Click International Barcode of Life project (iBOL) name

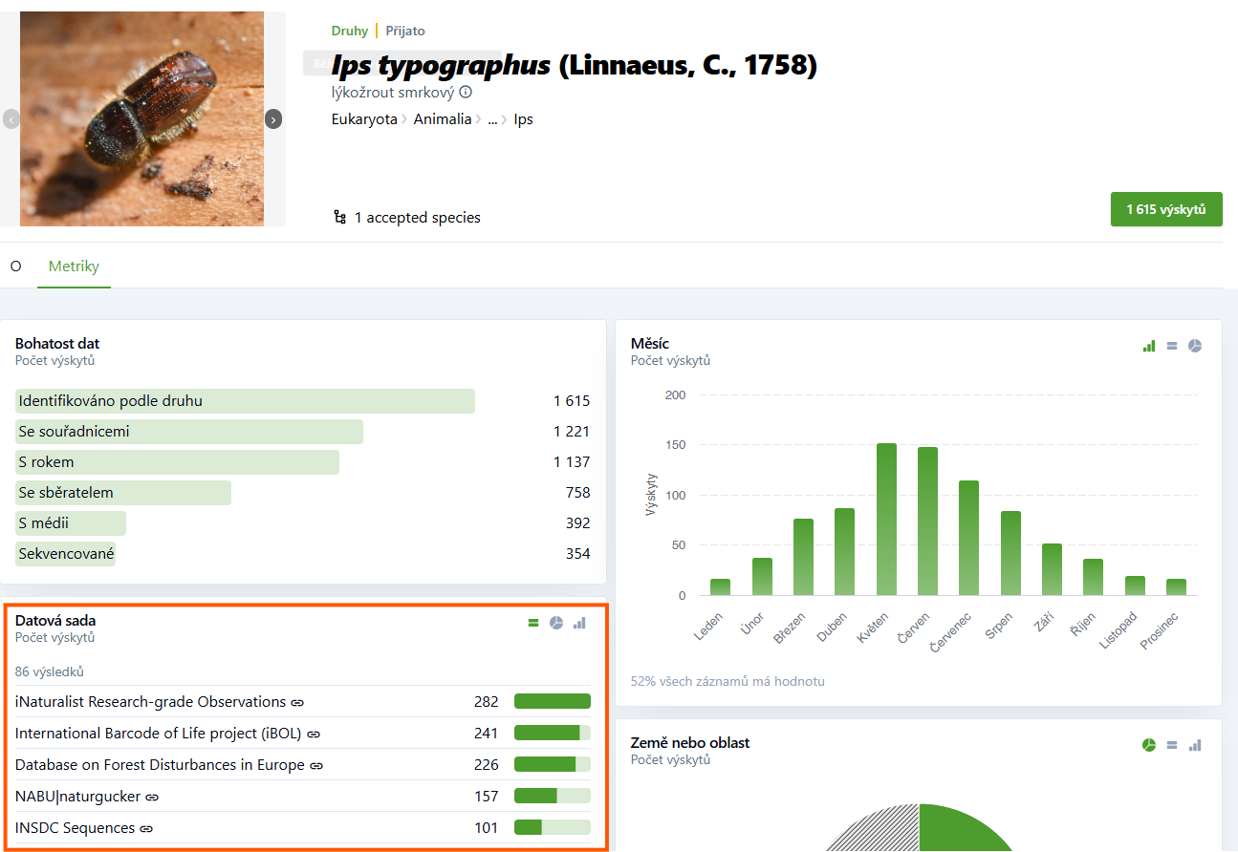(x=159, y=734)
